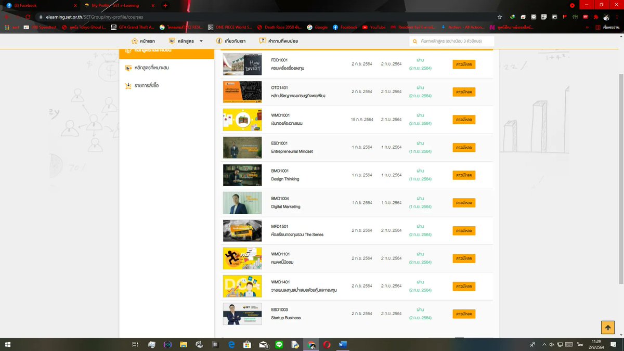This screenshot has width=624, height=351.
Task: Open the Design Thinking course thumbnail
Action: click(x=242, y=175)
